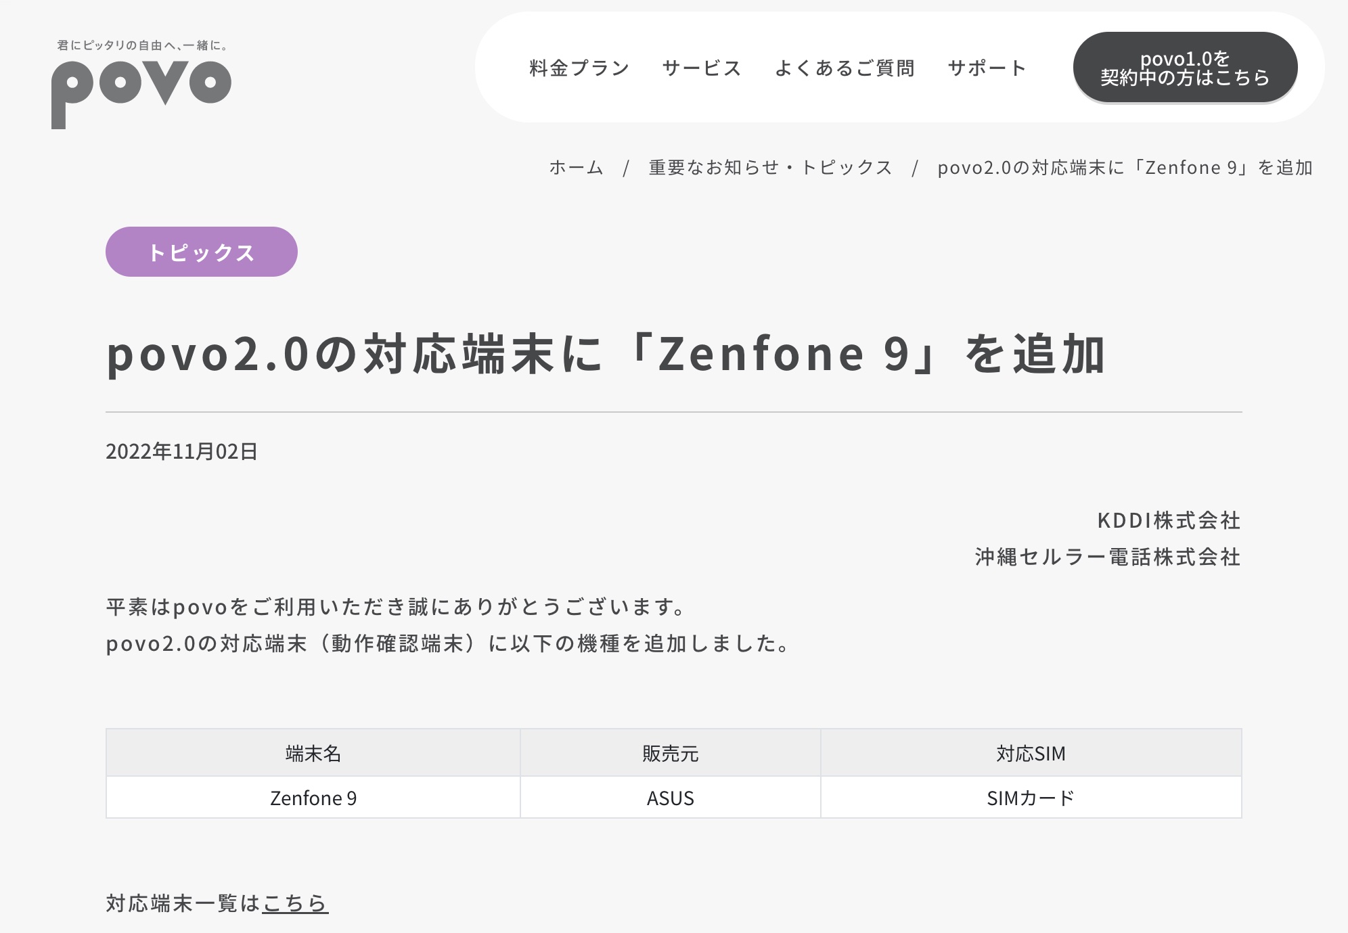The image size is (1348, 933).
Task: Go to よくあるご質問 page
Action: 845,68
